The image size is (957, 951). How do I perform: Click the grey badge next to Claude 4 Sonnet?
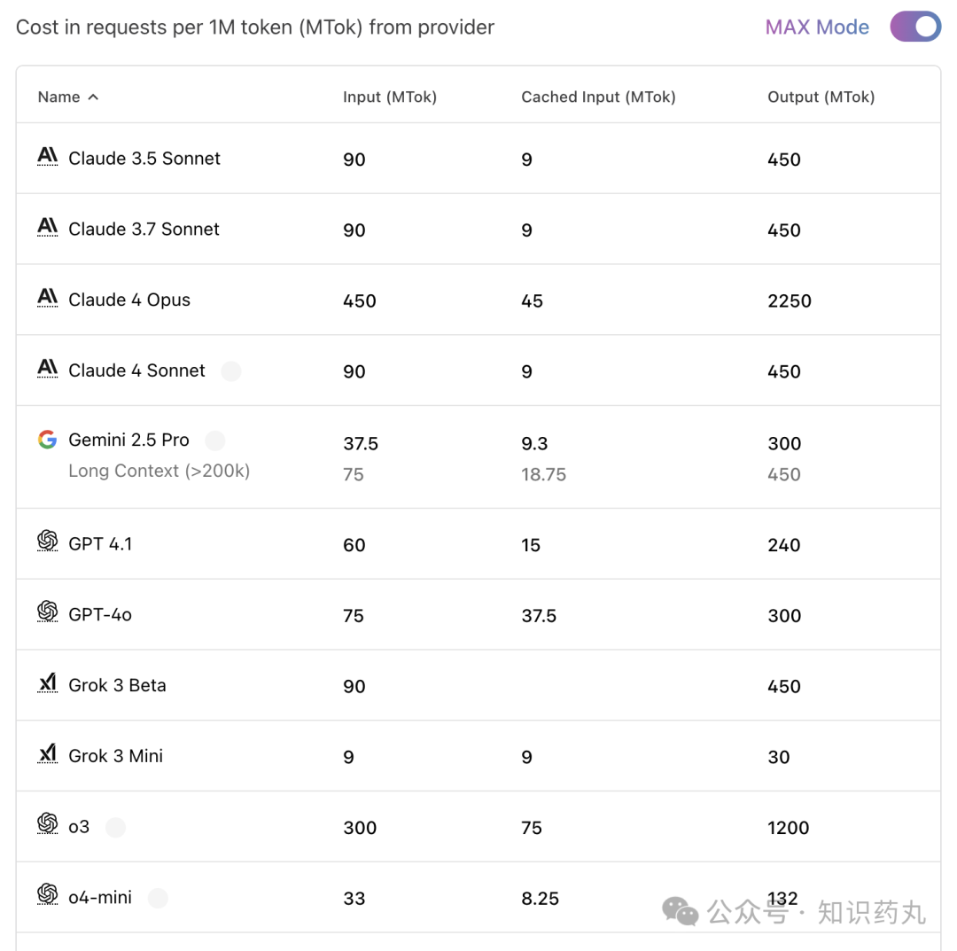click(x=230, y=370)
